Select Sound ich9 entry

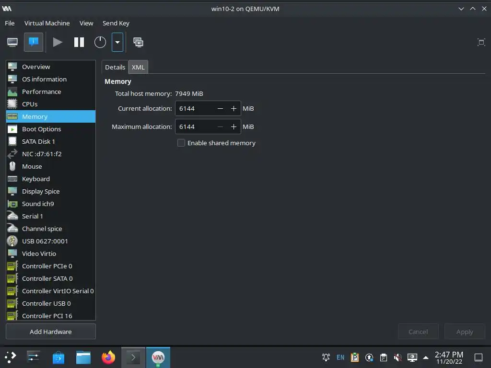click(51, 204)
